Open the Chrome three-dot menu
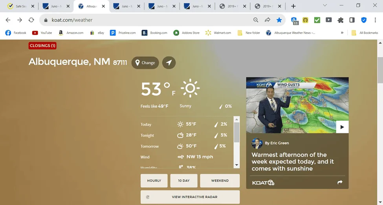The image size is (383, 205). [x=375, y=20]
